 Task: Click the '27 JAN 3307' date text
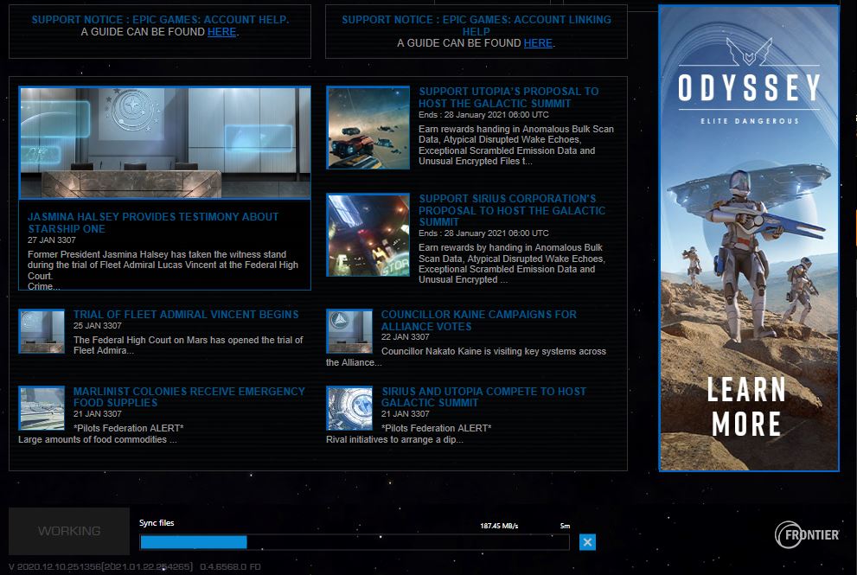tap(52, 240)
